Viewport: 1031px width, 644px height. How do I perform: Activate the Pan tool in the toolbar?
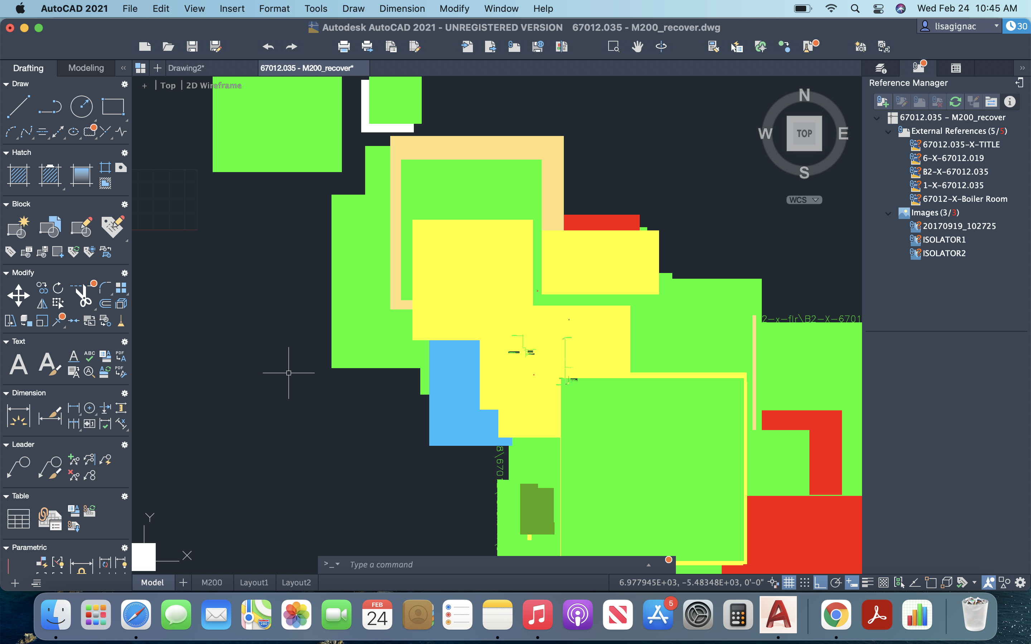tap(638, 47)
